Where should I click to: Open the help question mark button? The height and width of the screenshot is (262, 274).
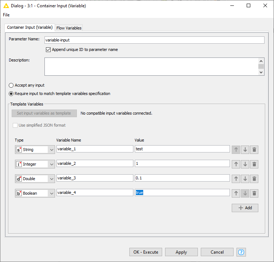[241, 252]
